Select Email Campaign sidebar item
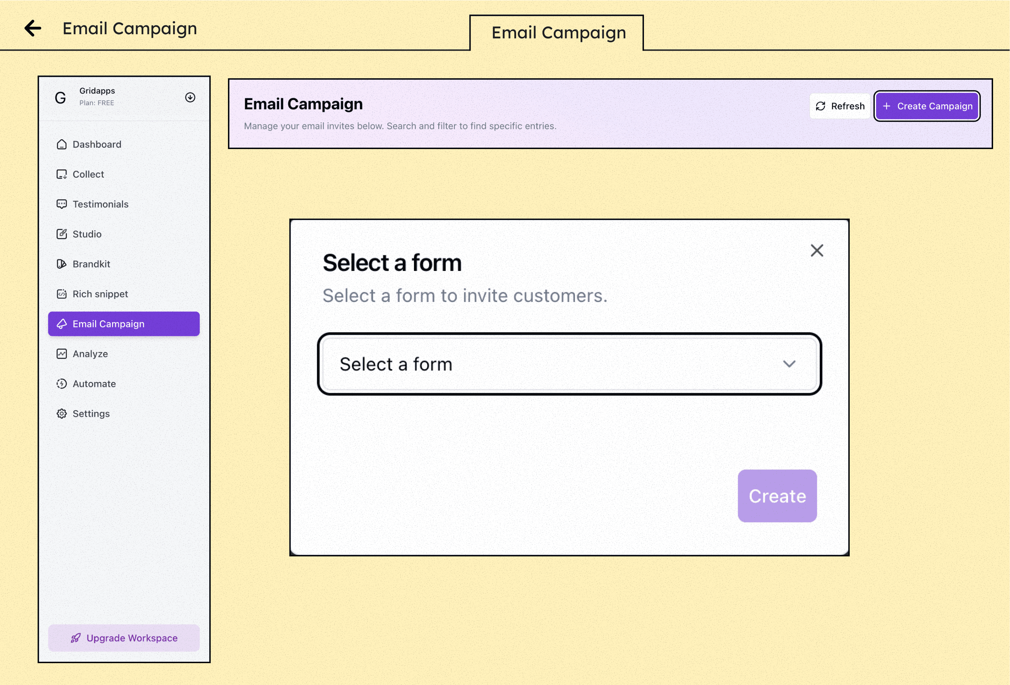Image resolution: width=1010 pixels, height=685 pixels. click(124, 324)
